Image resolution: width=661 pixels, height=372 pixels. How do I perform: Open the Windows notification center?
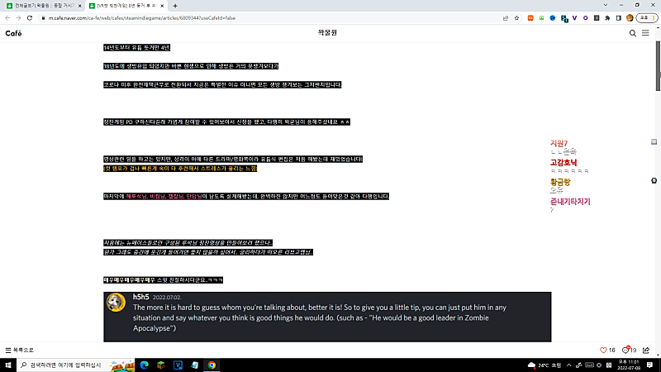[650, 365]
